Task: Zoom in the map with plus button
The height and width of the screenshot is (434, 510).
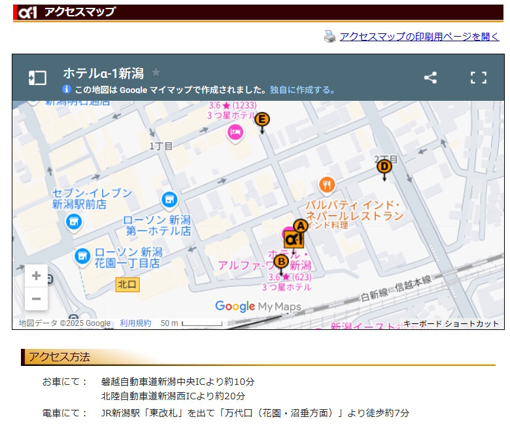Action: [x=36, y=276]
